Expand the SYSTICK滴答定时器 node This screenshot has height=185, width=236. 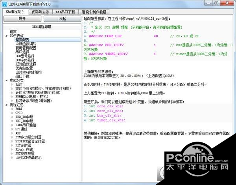12,141
